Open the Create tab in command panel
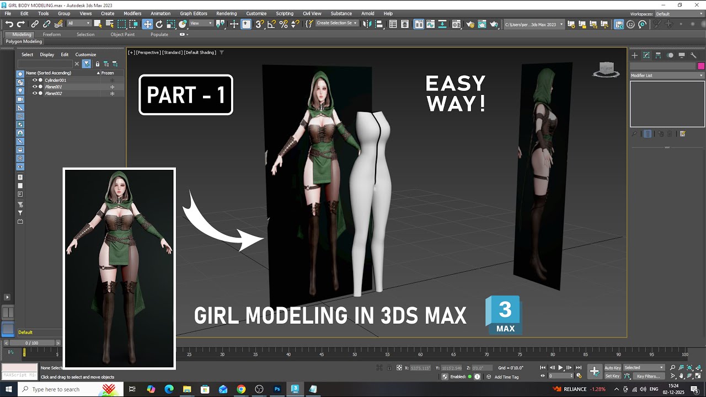Screen dimensions: 706x397 coord(635,55)
